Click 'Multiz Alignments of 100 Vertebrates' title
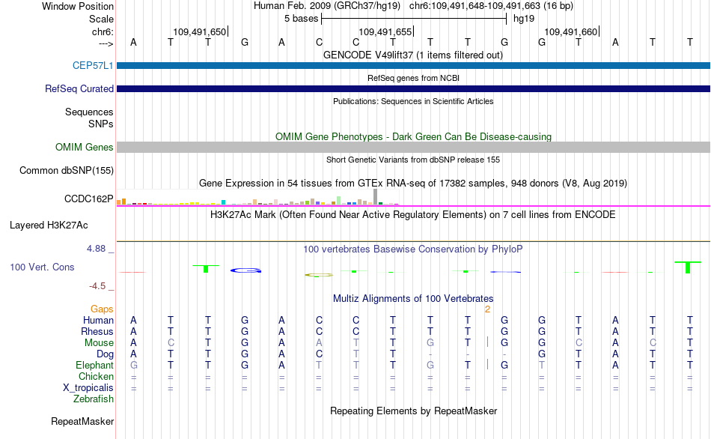The width and height of the screenshot is (711, 439). 413,298
